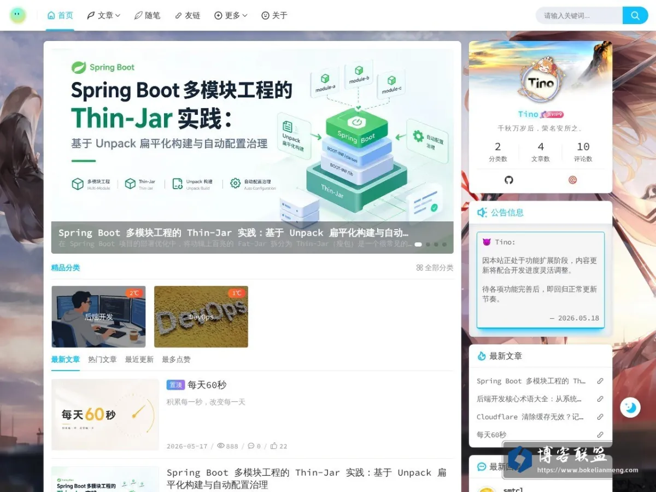Open the pinned 每天60秒 article title
The height and width of the screenshot is (492, 656).
click(x=207, y=385)
